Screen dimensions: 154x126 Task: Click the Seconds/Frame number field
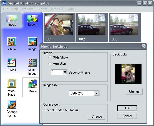[57, 72]
